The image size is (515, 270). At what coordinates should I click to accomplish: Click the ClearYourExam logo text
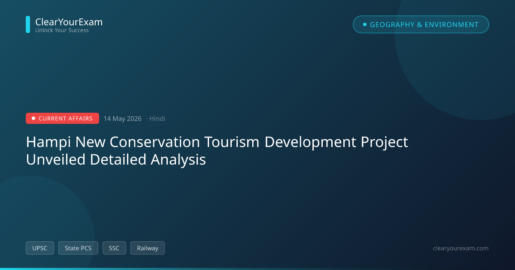coord(69,22)
